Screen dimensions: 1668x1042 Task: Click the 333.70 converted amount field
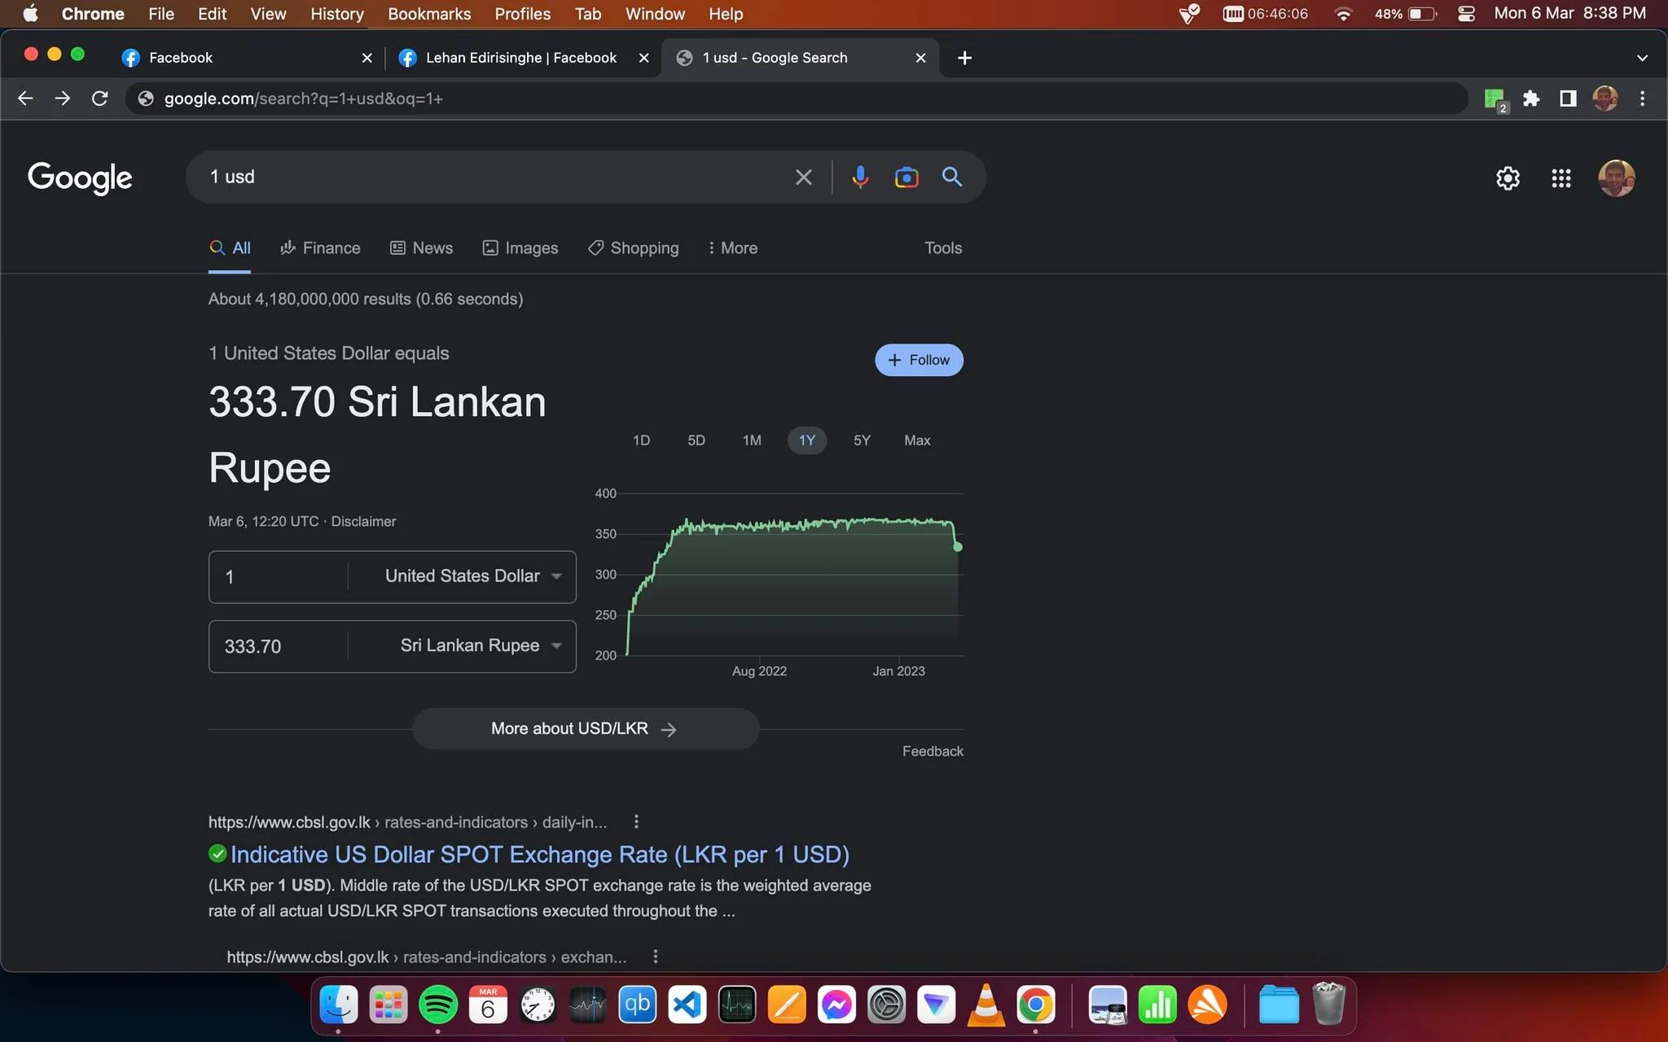coord(279,646)
